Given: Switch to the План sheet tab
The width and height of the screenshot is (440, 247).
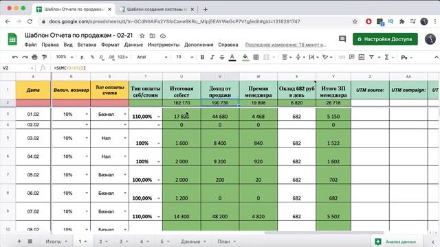Looking at the screenshot, I should tap(226, 241).
